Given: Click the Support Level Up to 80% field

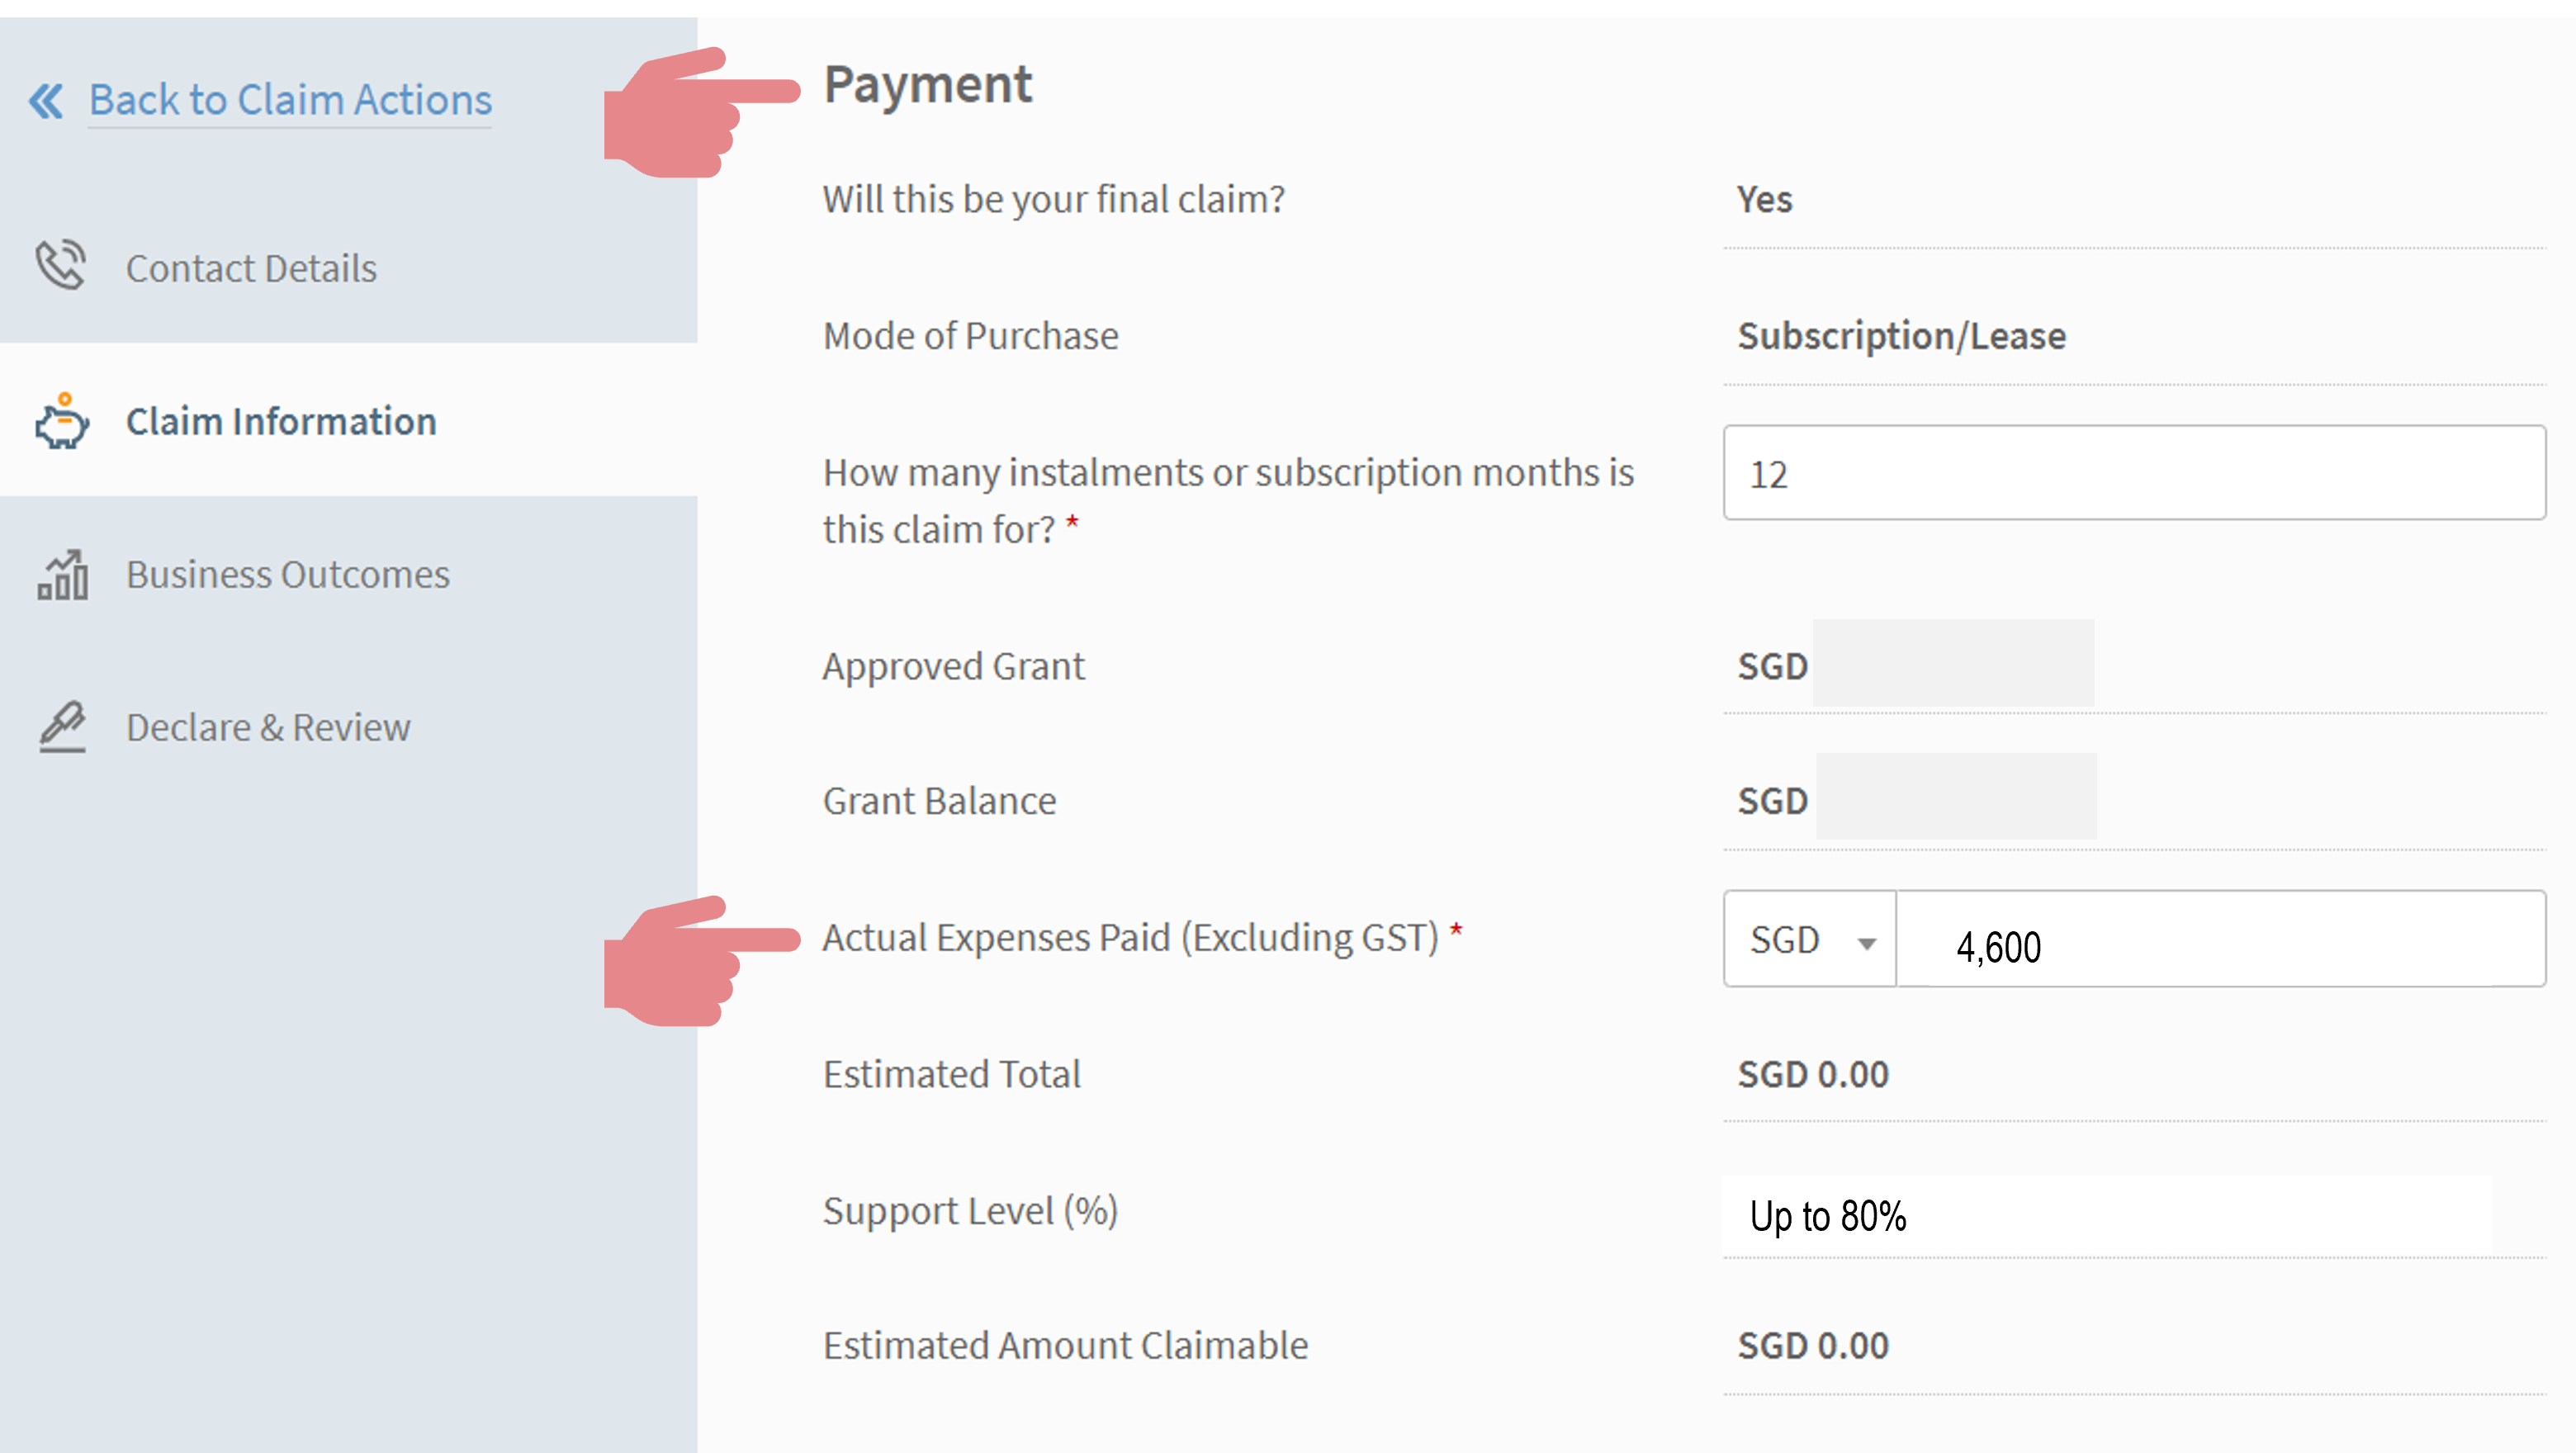Looking at the screenshot, I should point(2134,1216).
